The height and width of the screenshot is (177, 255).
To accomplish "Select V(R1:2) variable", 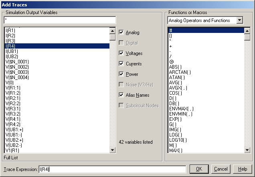I will point(57,93).
